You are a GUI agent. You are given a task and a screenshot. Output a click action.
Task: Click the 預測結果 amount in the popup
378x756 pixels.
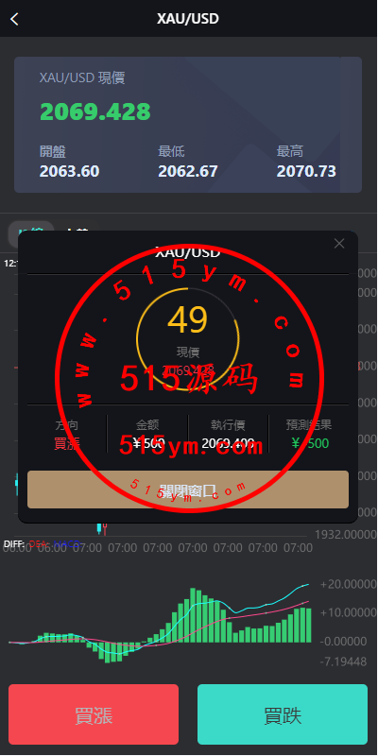310,443
